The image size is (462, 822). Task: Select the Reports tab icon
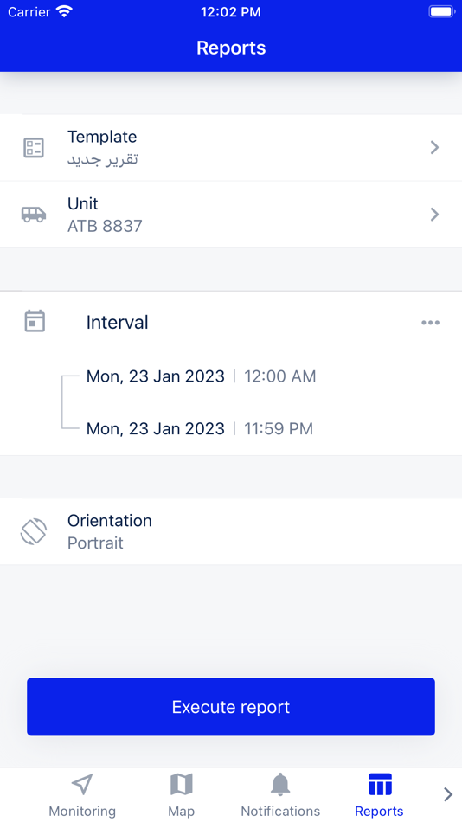pyautogui.click(x=380, y=785)
